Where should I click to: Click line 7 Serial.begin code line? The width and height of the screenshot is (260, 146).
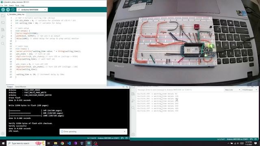27,33
